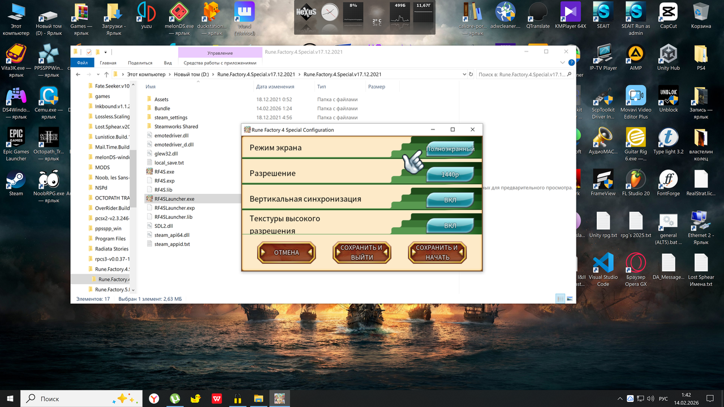
Task: Open Средства работы с приложениями tab
Action: click(x=220, y=63)
